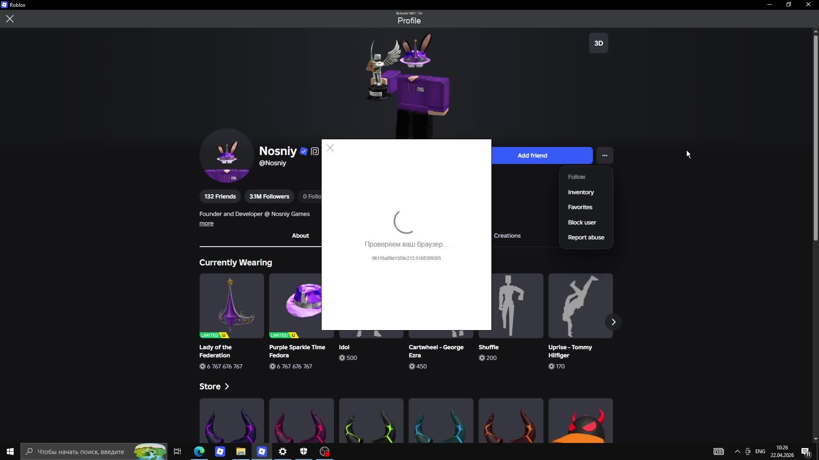819x460 pixels.
Task: Expand bio with the more link
Action: click(x=206, y=223)
